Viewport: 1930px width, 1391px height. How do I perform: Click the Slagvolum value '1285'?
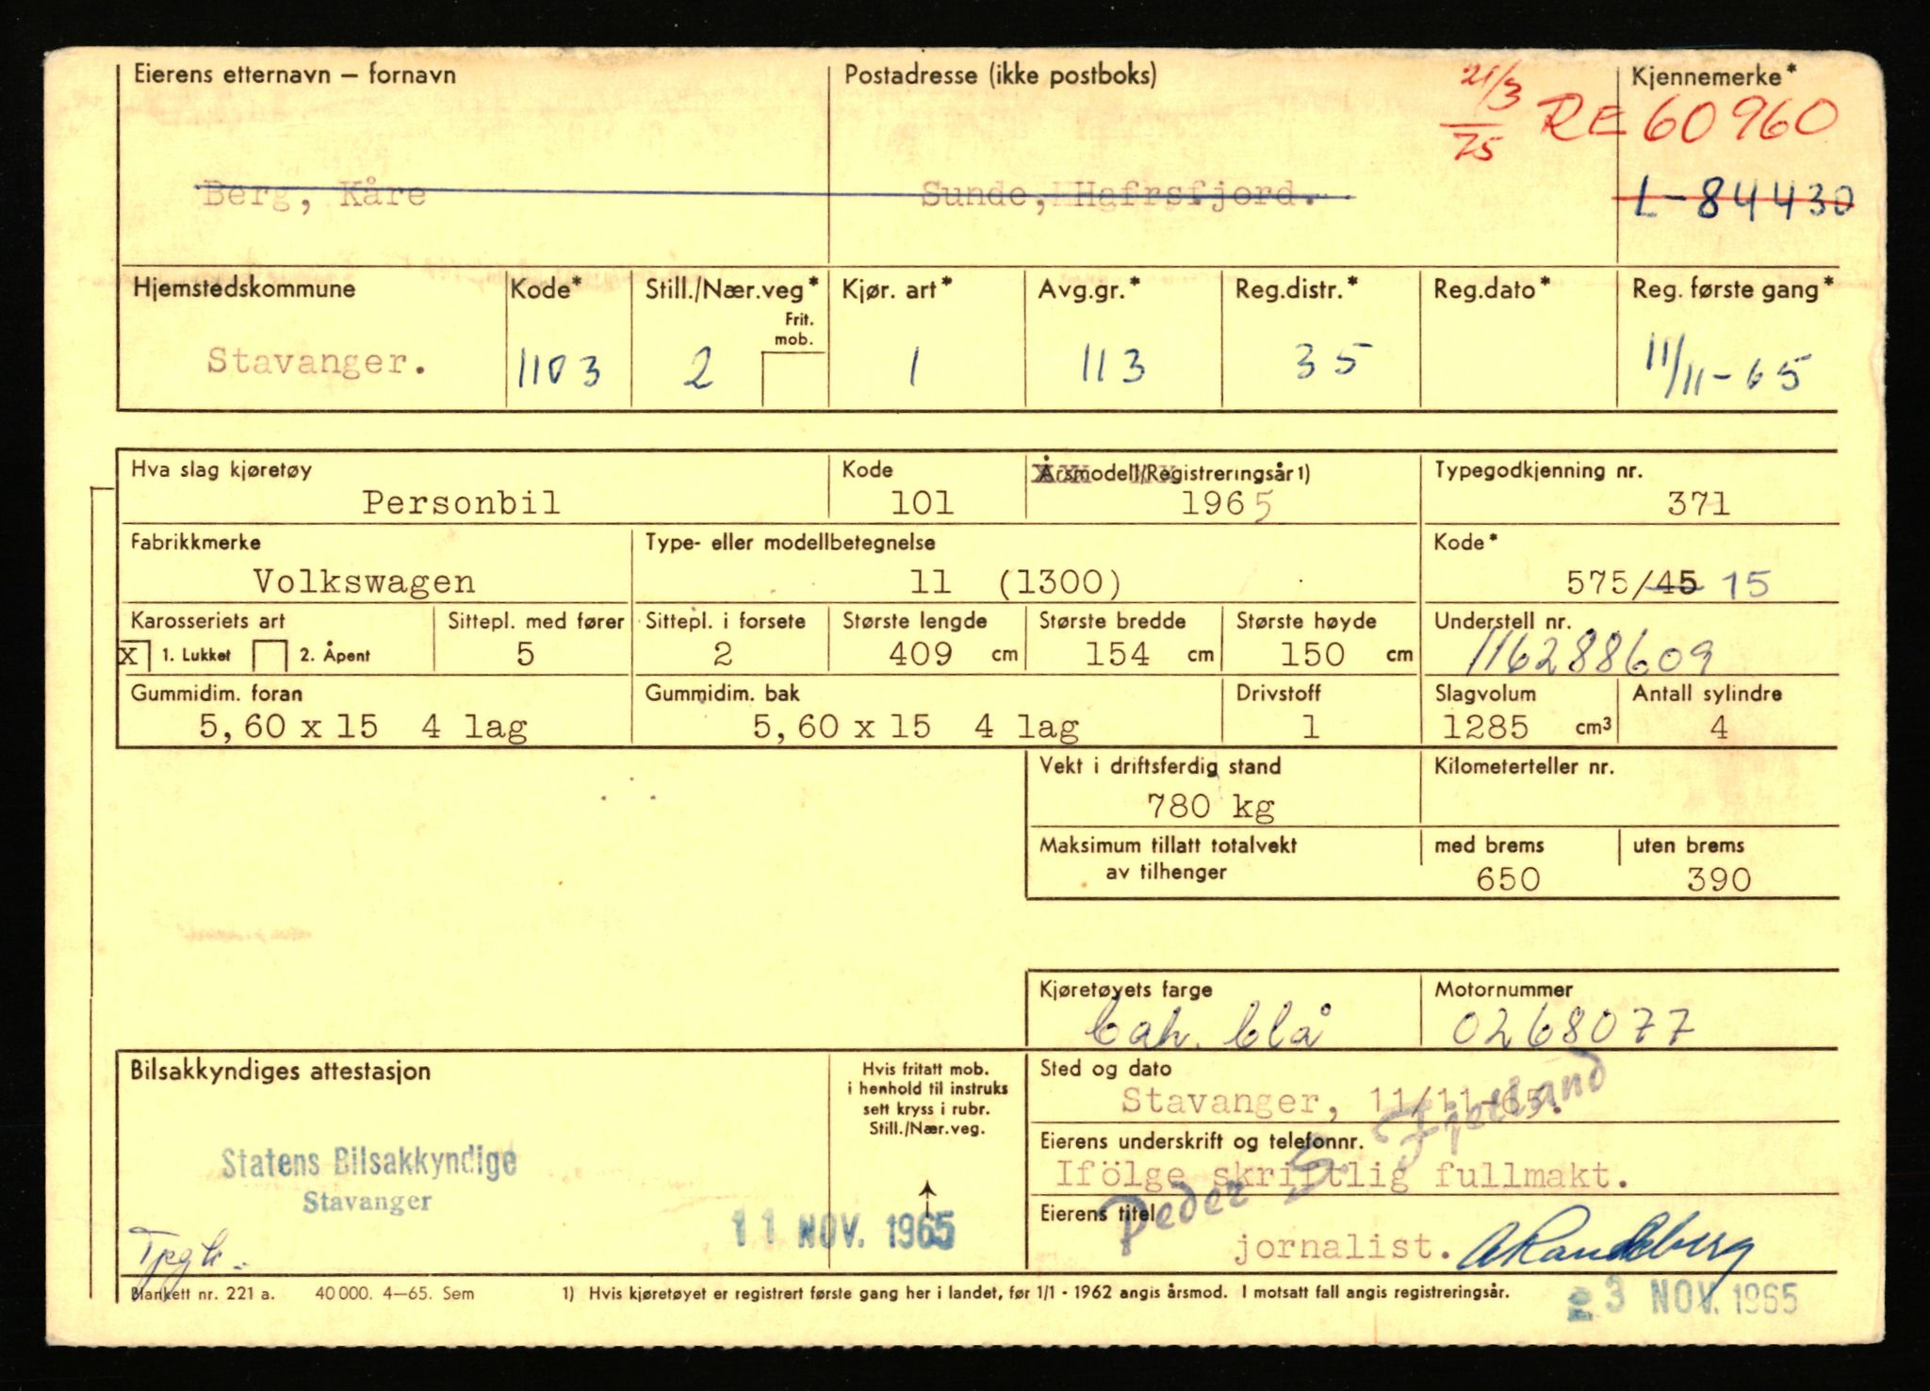1485,727
